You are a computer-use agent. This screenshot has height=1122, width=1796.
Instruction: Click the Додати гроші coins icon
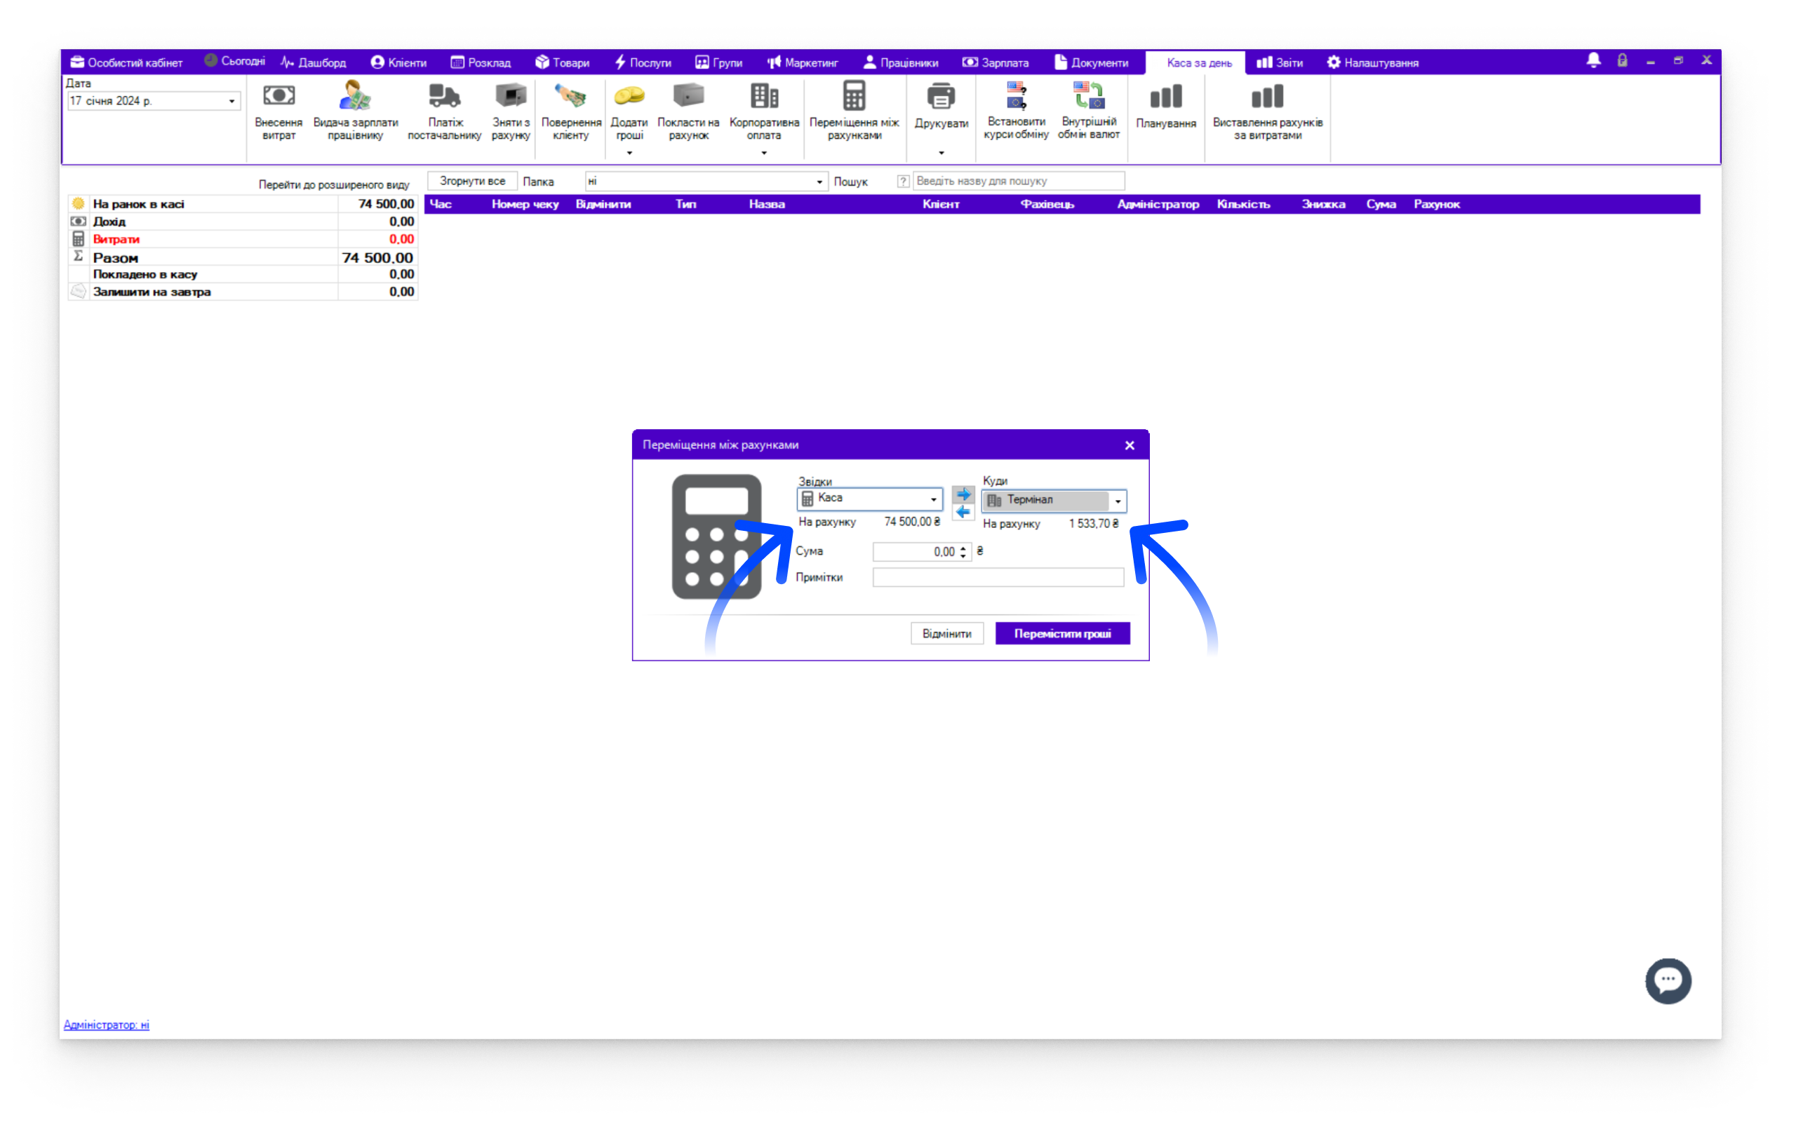629,97
